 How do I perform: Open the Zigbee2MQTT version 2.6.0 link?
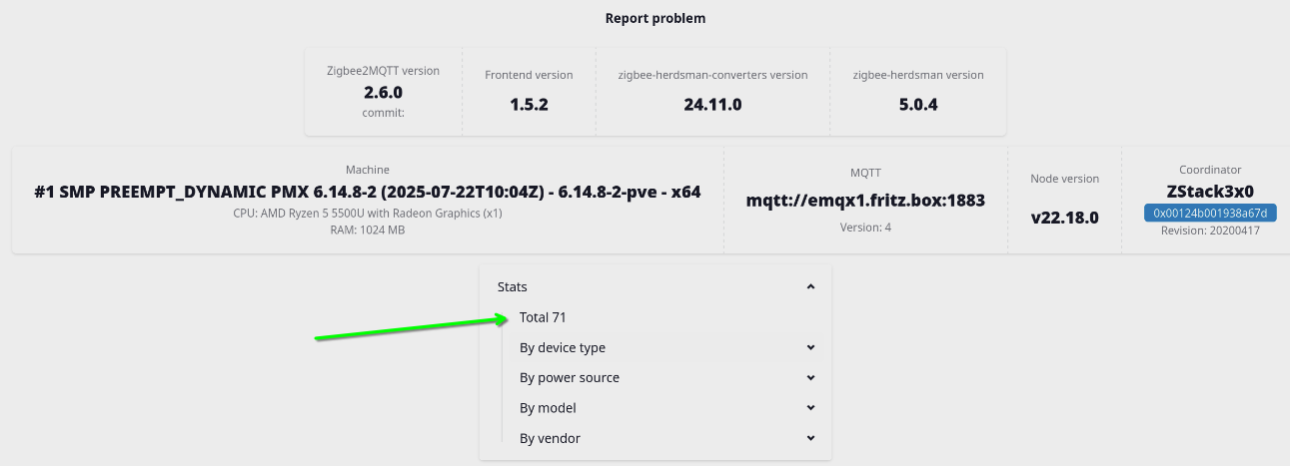(383, 91)
